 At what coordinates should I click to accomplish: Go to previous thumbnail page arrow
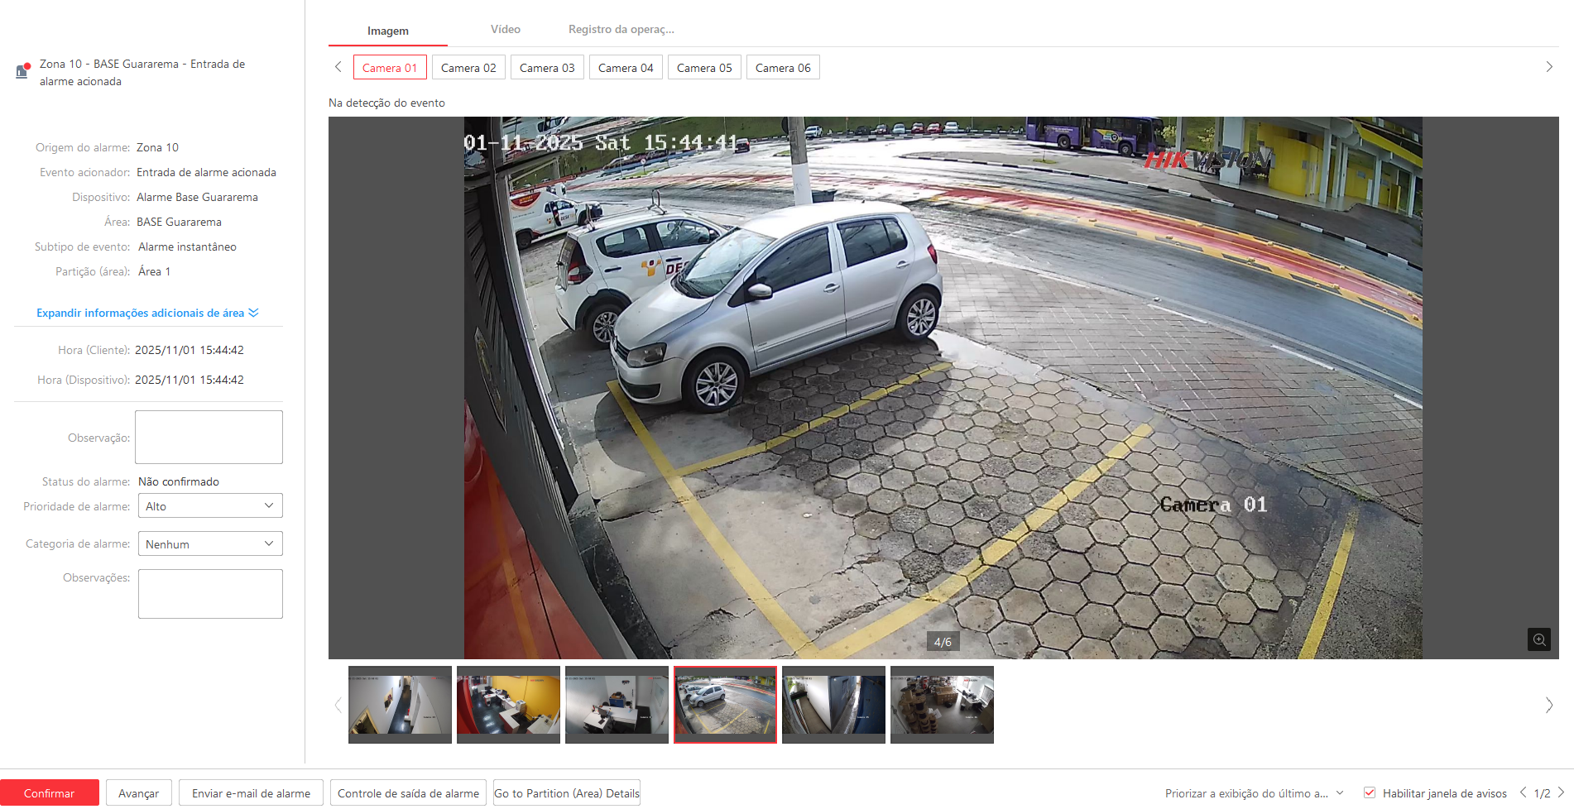pos(338,705)
